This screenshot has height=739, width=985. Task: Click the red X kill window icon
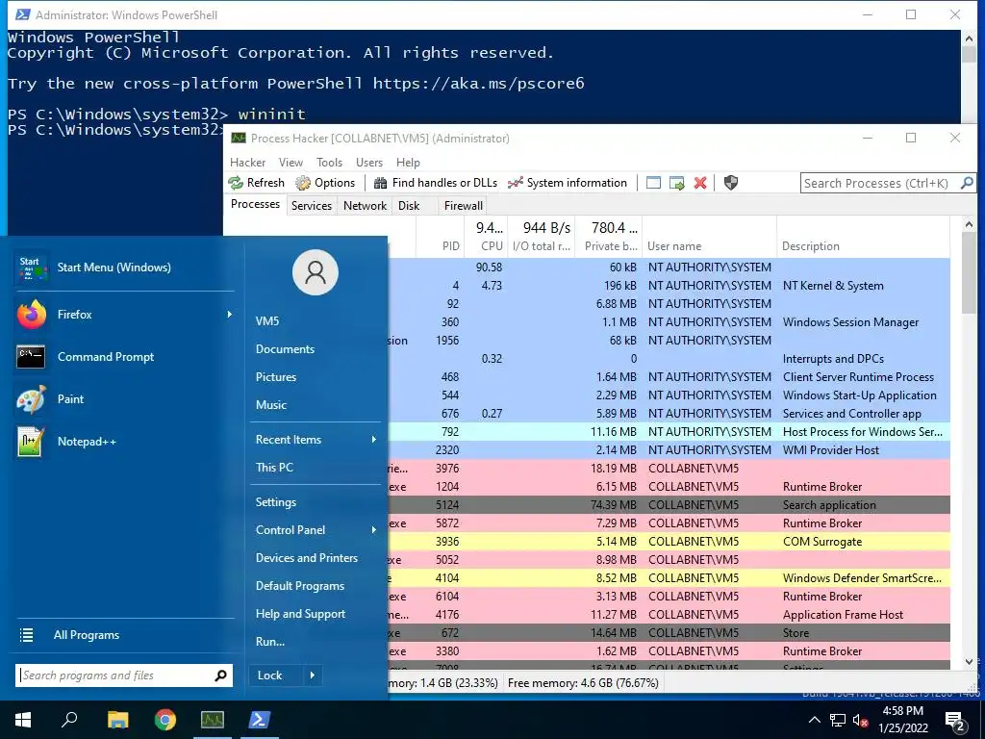pos(700,183)
